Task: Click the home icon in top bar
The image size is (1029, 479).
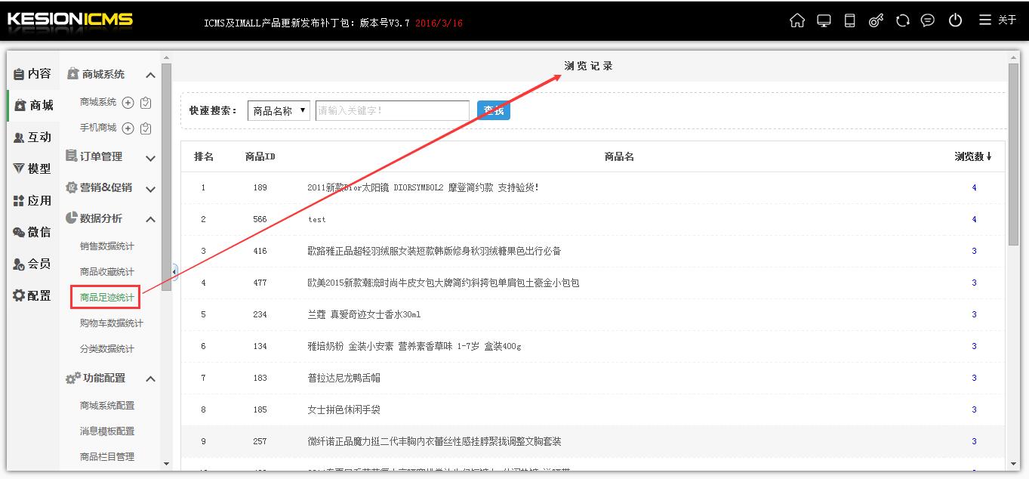Action: tap(797, 20)
